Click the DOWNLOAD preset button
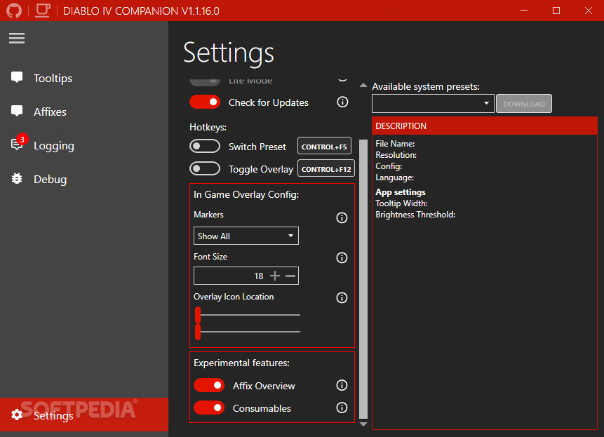This screenshot has height=437, width=604. 524,104
